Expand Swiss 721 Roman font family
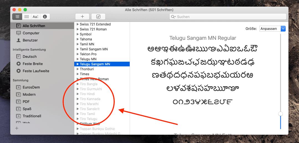This screenshot has width=299, height=143. click(78, 29)
